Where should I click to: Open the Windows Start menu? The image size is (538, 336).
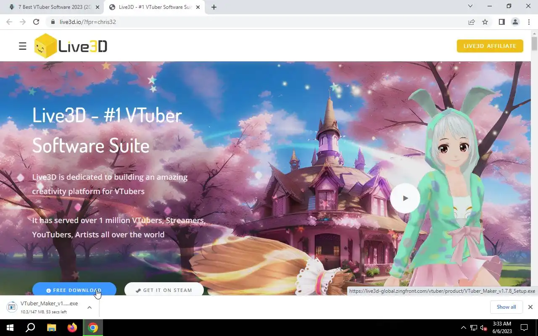[x=10, y=328]
